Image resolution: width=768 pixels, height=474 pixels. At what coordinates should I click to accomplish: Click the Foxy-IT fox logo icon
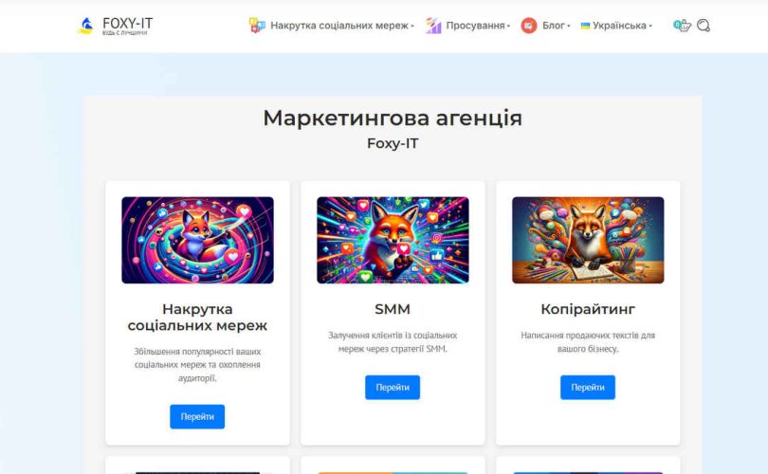(x=85, y=26)
